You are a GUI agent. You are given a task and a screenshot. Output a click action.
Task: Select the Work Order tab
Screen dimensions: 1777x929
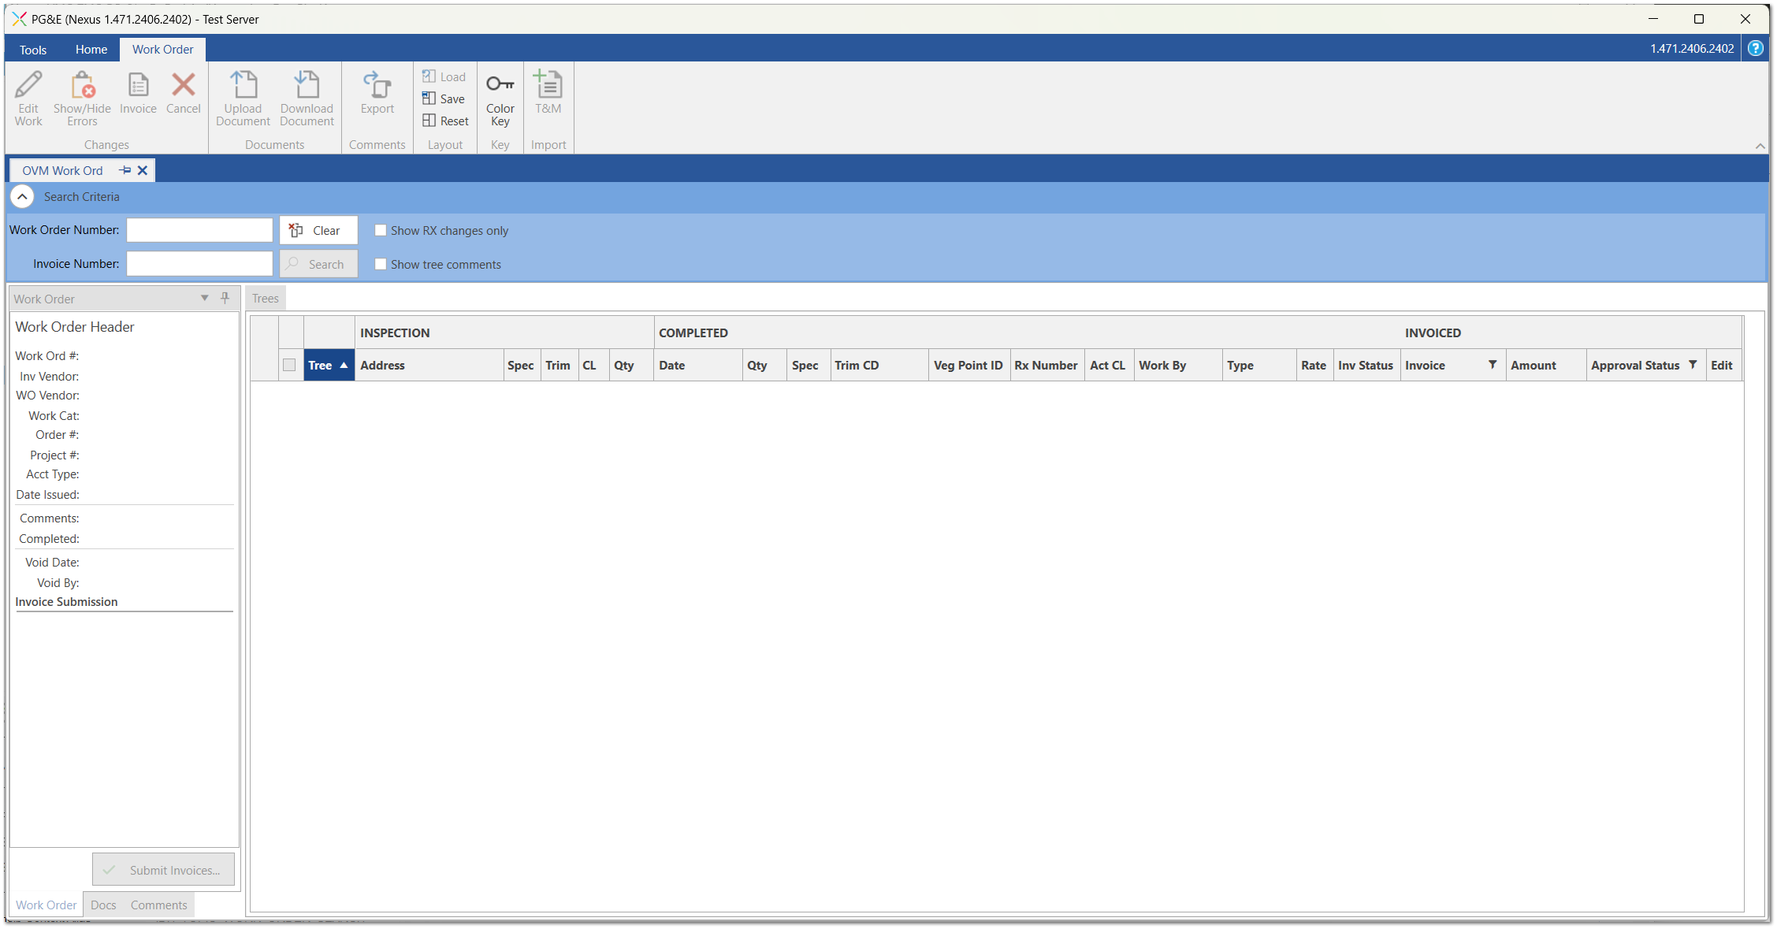[161, 50]
